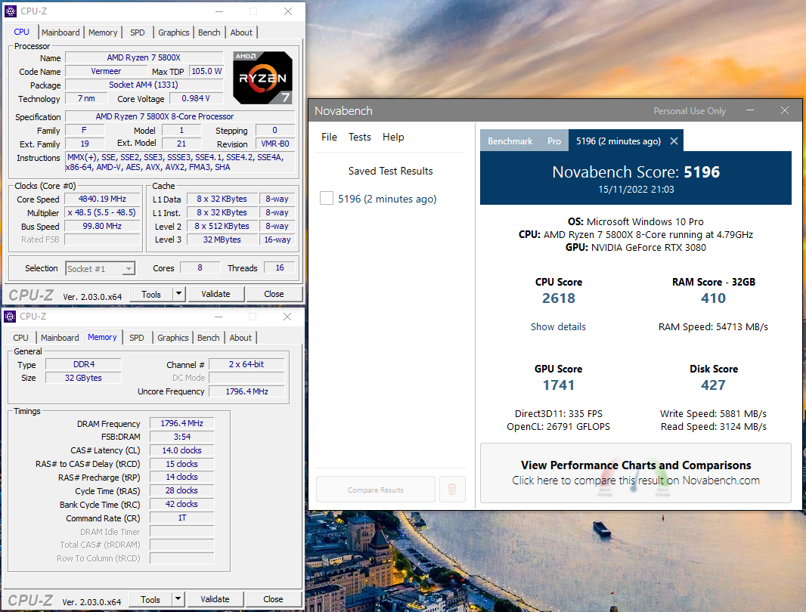Close the bottom CPU-Z window via title bar X
This screenshot has height=612, width=806.
pos(287,317)
